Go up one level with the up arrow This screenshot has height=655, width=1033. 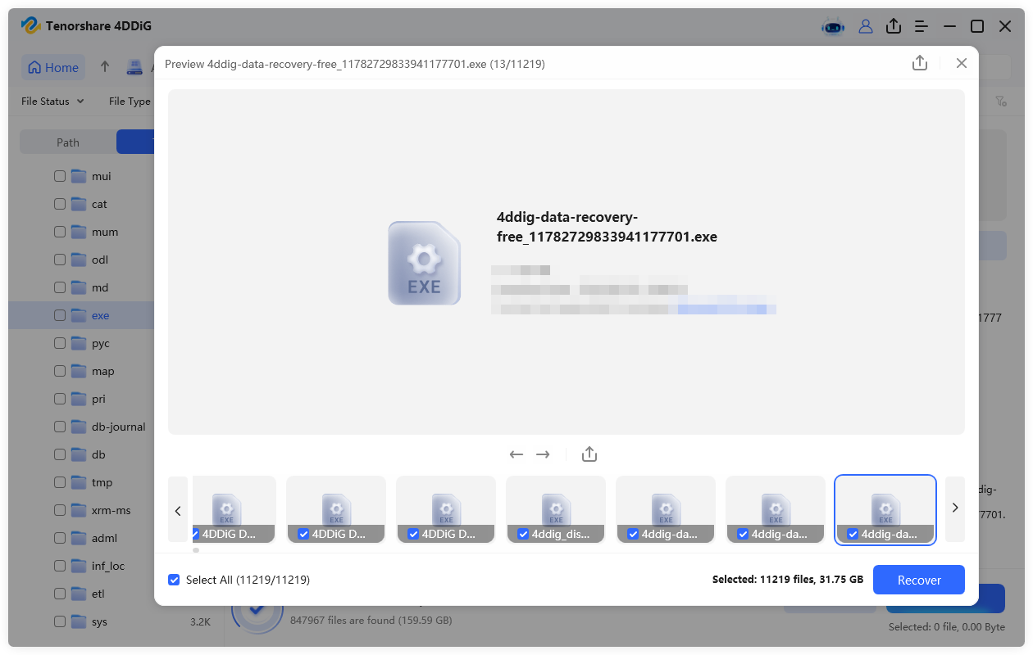pyautogui.click(x=105, y=67)
